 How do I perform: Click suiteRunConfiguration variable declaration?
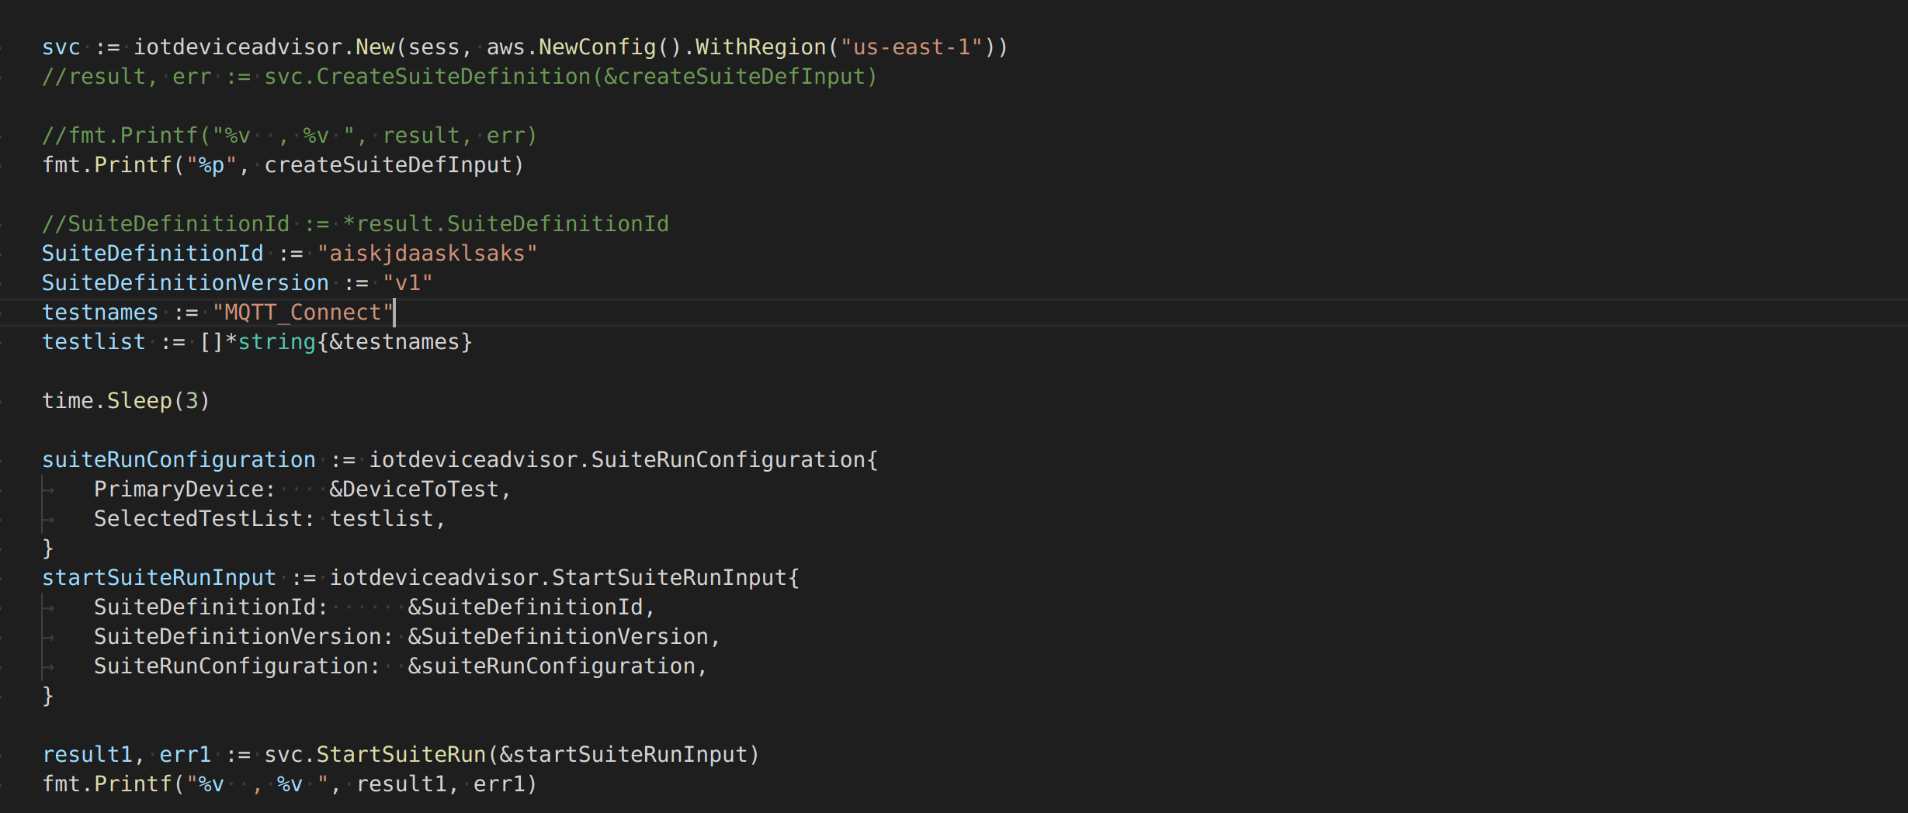point(179,460)
